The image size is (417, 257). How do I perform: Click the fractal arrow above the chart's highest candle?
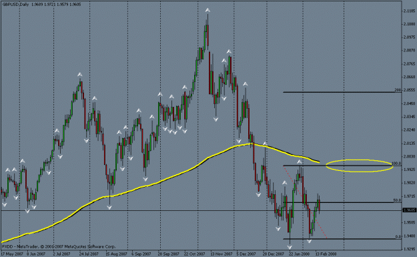(x=207, y=11)
